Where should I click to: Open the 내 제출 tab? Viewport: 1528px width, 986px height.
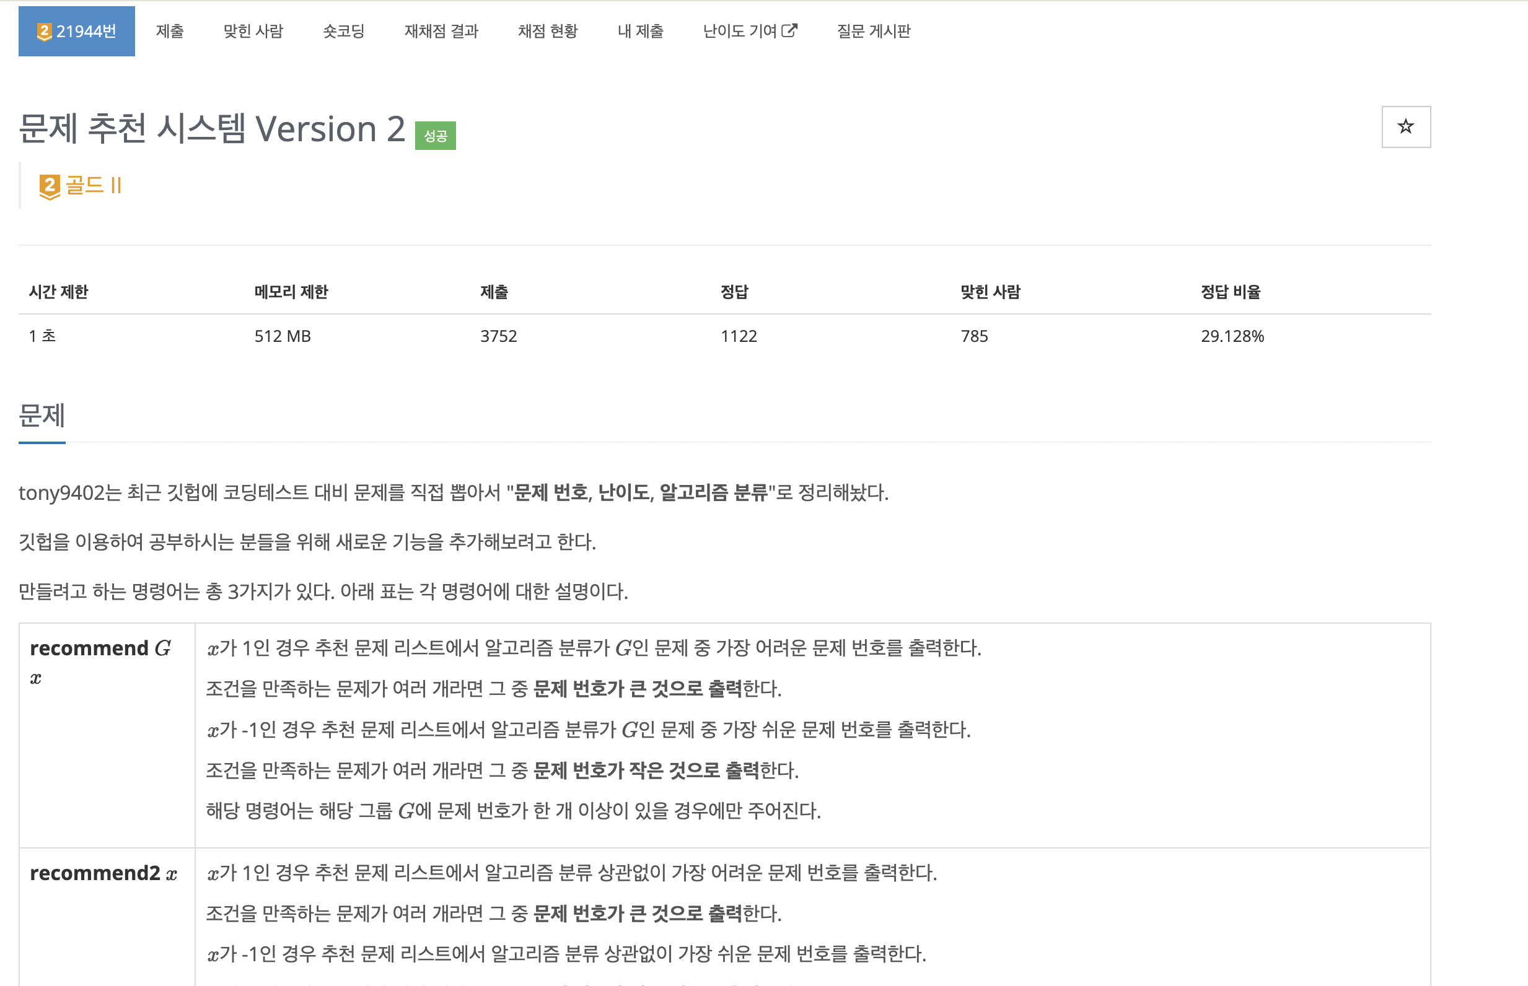pyautogui.click(x=641, y=32)
